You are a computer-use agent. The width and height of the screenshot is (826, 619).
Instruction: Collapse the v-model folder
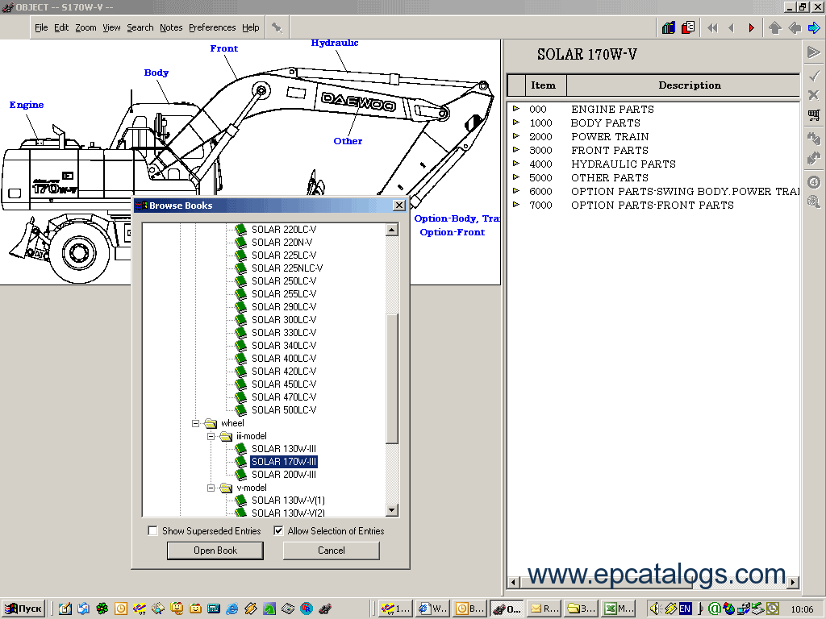(x=211, y=488)
